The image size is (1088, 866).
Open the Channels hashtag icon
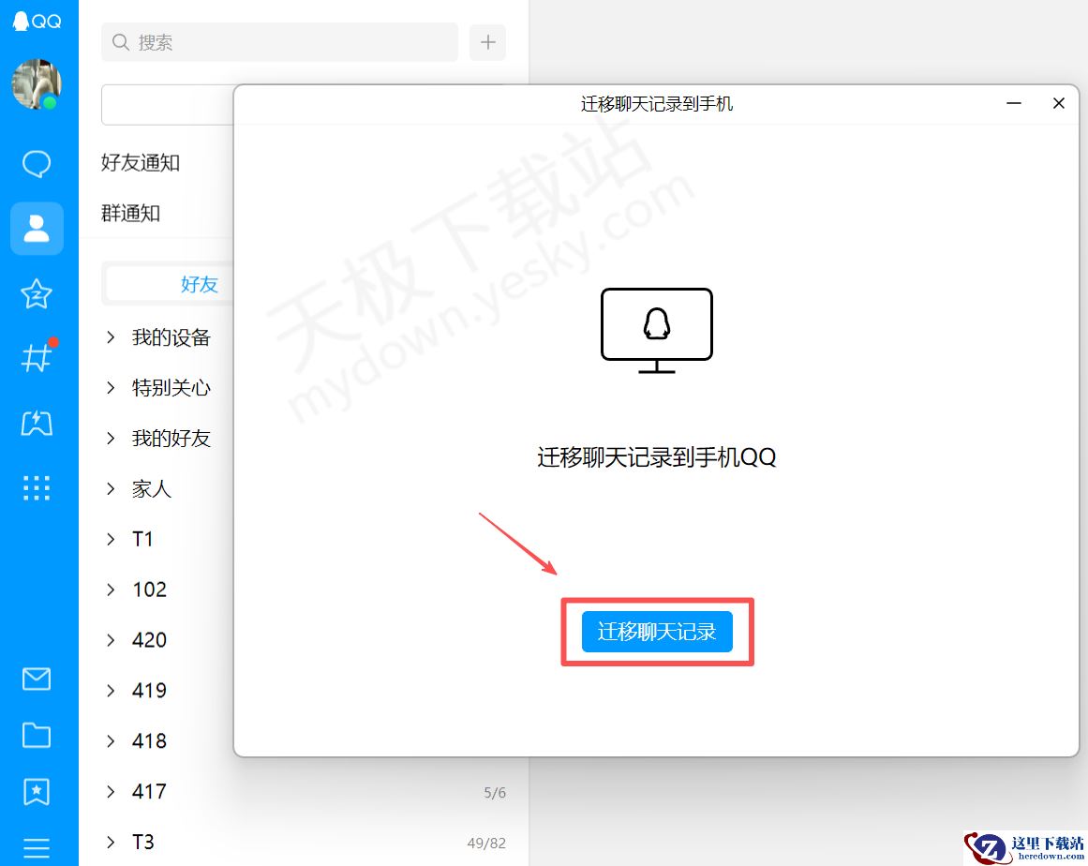37,358
